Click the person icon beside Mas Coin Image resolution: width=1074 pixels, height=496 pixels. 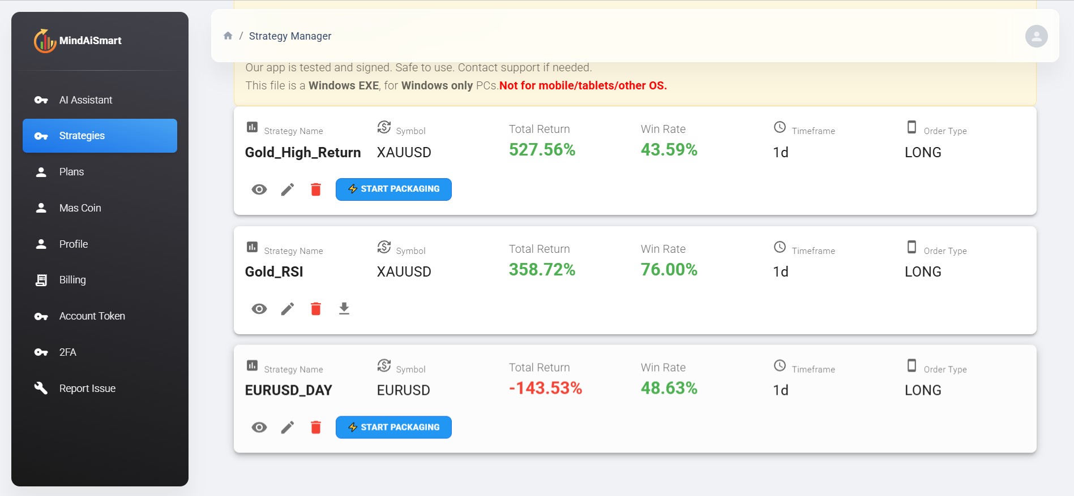[x=41, y=208]
